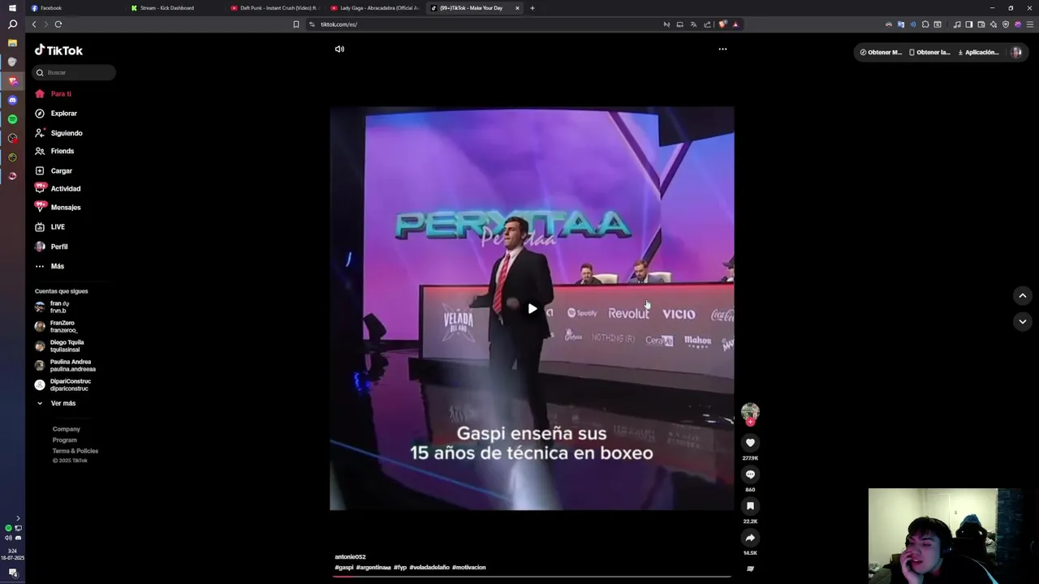Screen dimensions: 1039x584
Task: Expand the Program footer section
Action: 65,440
